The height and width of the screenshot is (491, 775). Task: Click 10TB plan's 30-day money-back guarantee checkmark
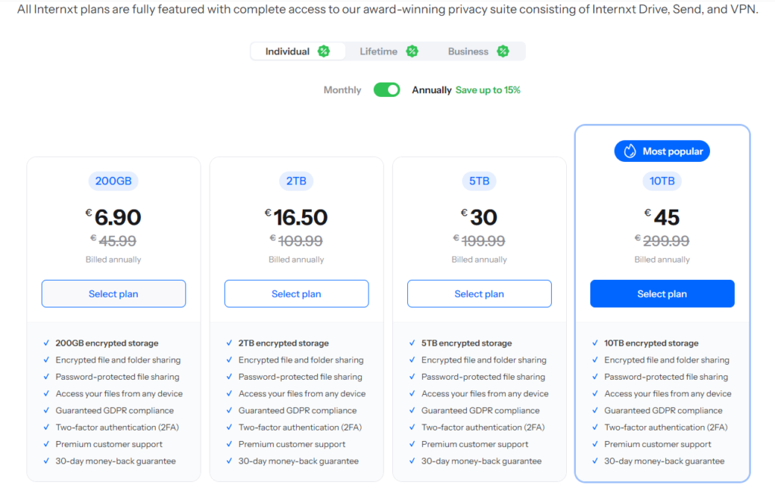coord(595,461)
